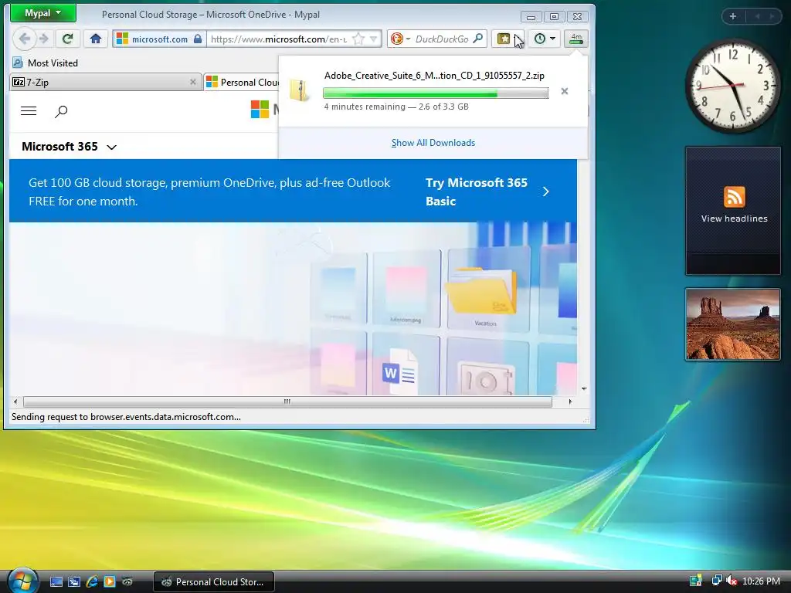The image size is (791, 593).
Task: Click the sidebar next gadgets arrow
Action: 772,17
